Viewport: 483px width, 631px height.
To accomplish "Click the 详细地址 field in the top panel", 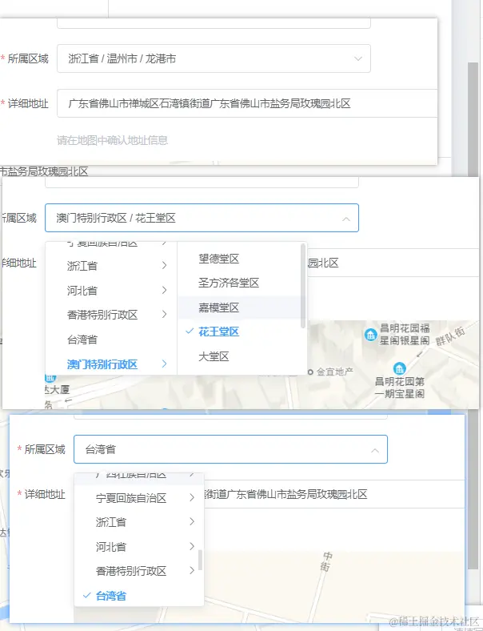I will [247, 103].
